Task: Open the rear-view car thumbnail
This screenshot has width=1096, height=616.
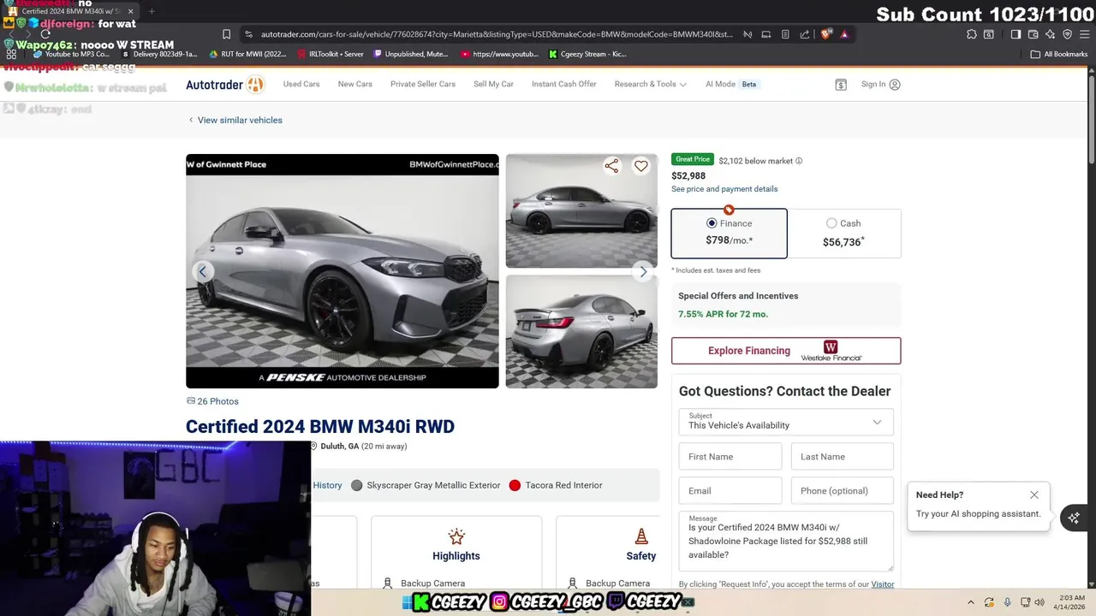Action: (581, 331)
